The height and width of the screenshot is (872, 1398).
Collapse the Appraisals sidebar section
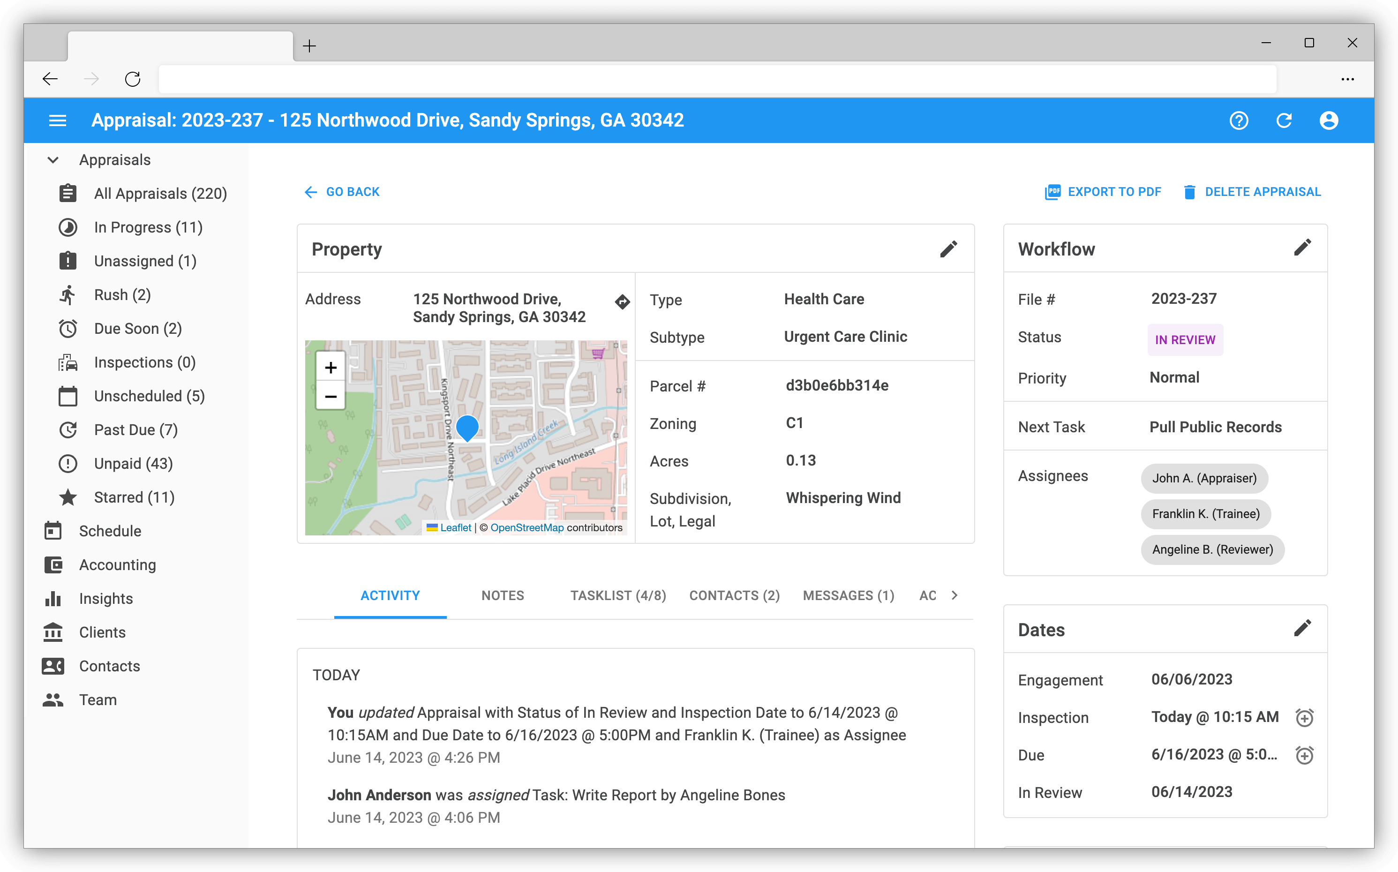point(53,160)
